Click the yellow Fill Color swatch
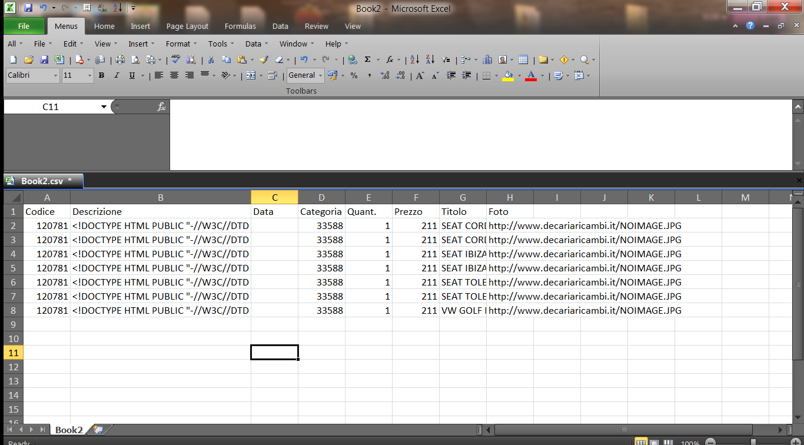Image resolution: width=804 pixels, height=445 pixels. (x=508, y=75)
